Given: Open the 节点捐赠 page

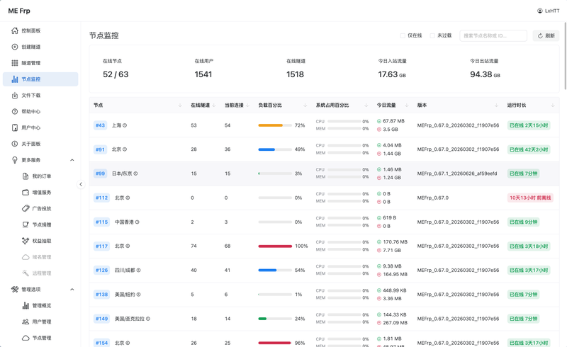Looking at the screenshot, I should (x=40, y=224).
